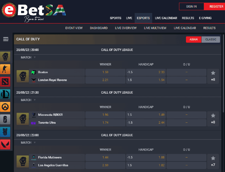Switch to Dashboard tab
This screenshot has width=225, height=172.
pyautogui.click(x=99, y=28)
